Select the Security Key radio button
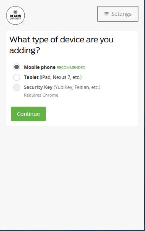145x231 pixels. (17, 87)
